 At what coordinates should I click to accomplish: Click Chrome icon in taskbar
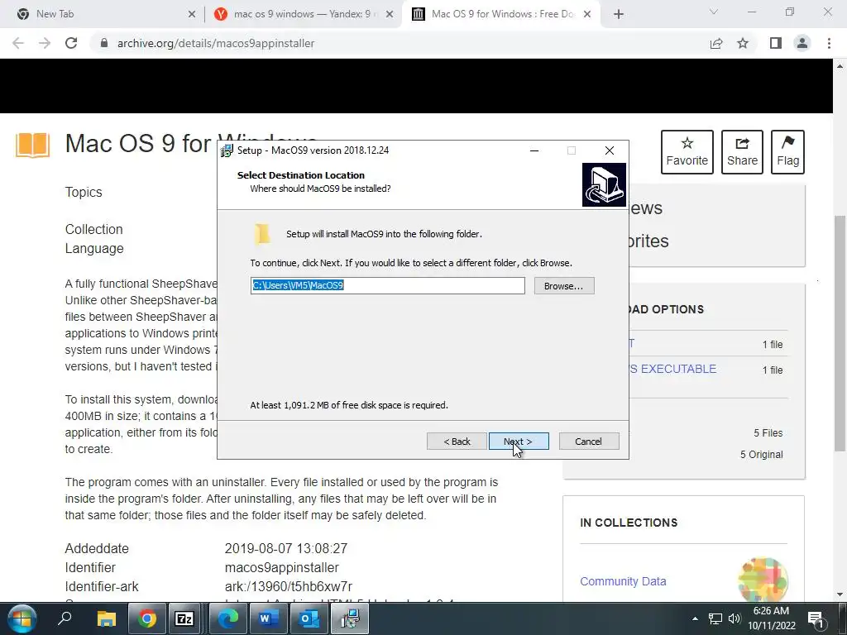[146, 618]
